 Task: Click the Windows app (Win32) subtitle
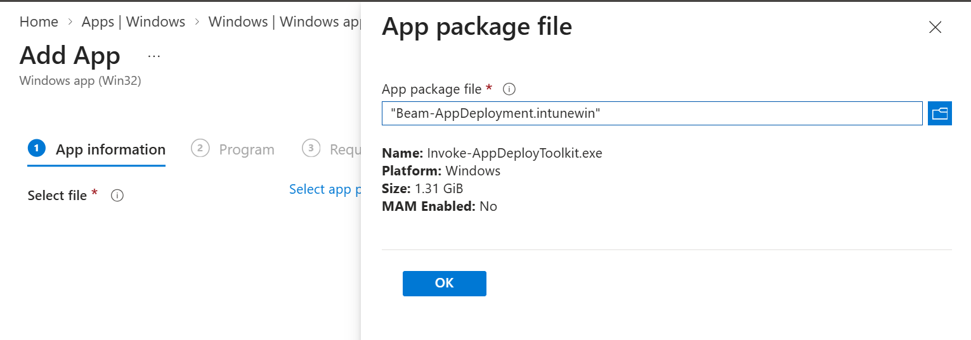coord(80,81)
